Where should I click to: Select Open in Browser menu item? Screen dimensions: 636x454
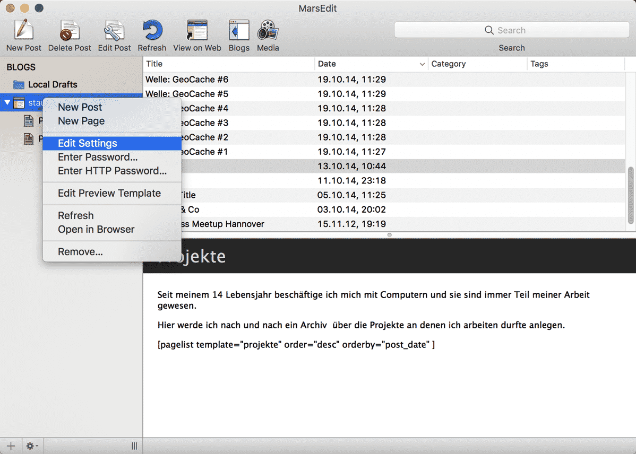pyautogui.click(x=96, y=229)
